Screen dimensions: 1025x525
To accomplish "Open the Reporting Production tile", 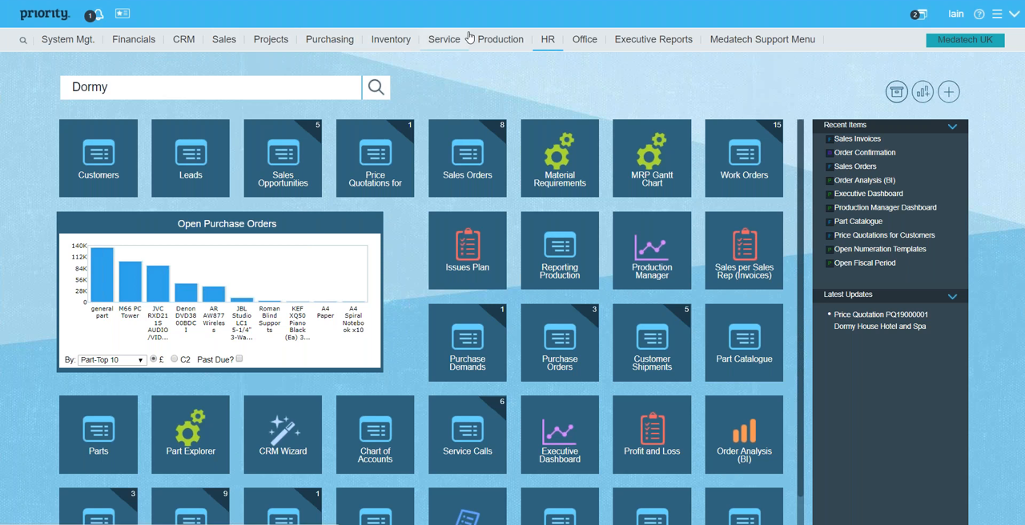I will (560, 250).
